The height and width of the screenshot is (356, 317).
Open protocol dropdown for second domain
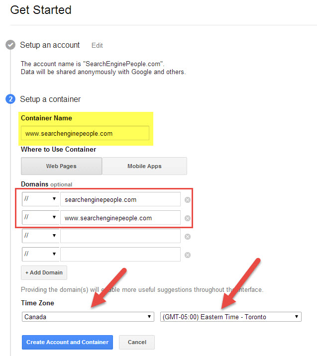click(40, 218)
